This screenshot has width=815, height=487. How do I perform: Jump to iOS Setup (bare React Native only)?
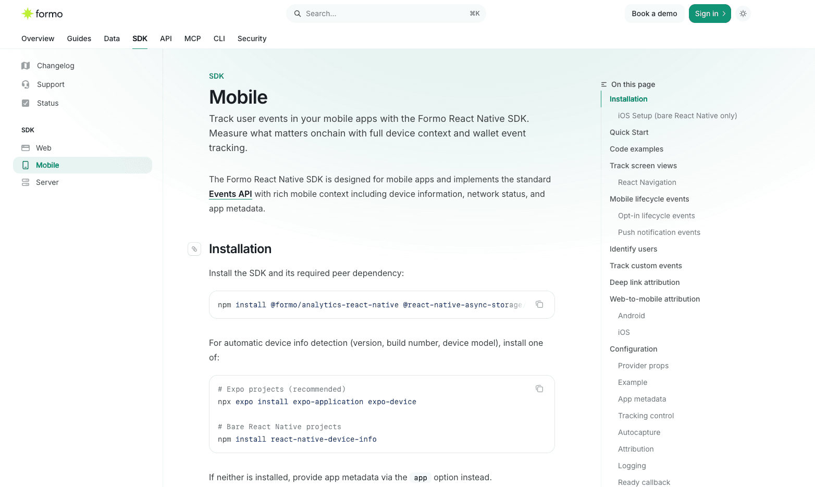pos(677,116)
